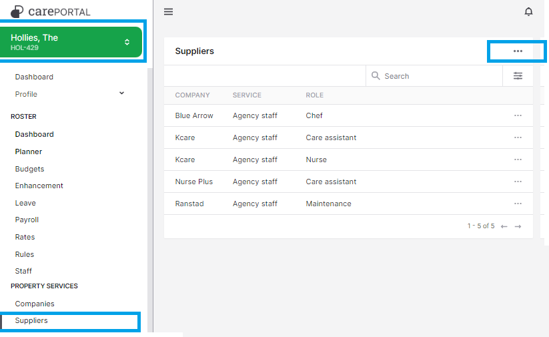The height and width of the screenshot is (337, 549).
Task: Go to the Payroll page
Action: (x=27, y=220)
